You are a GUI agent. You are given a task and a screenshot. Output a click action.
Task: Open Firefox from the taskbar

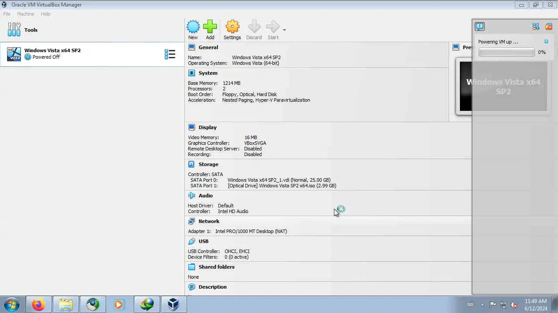(38, 304)
